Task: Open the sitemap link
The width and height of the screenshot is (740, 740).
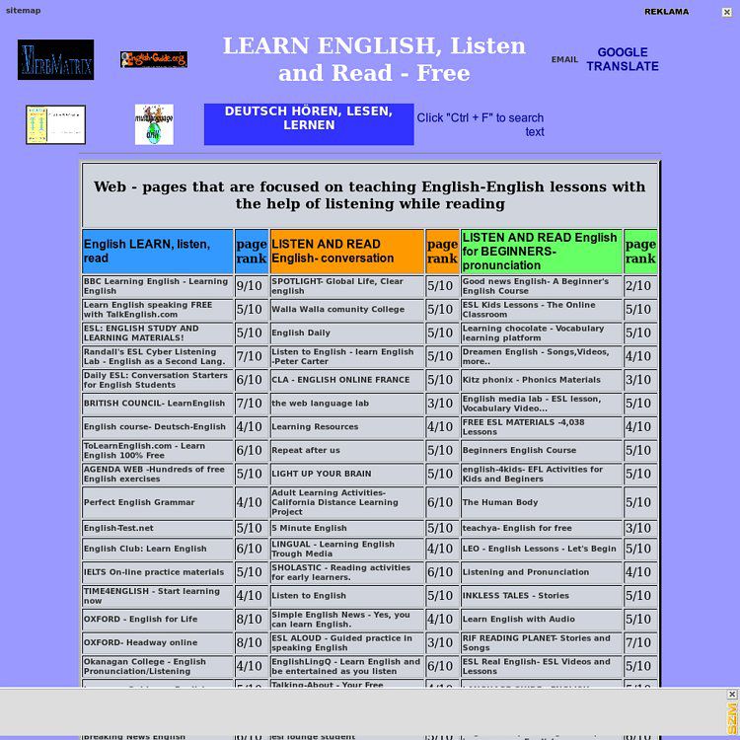Action: [x=23, y=11]
